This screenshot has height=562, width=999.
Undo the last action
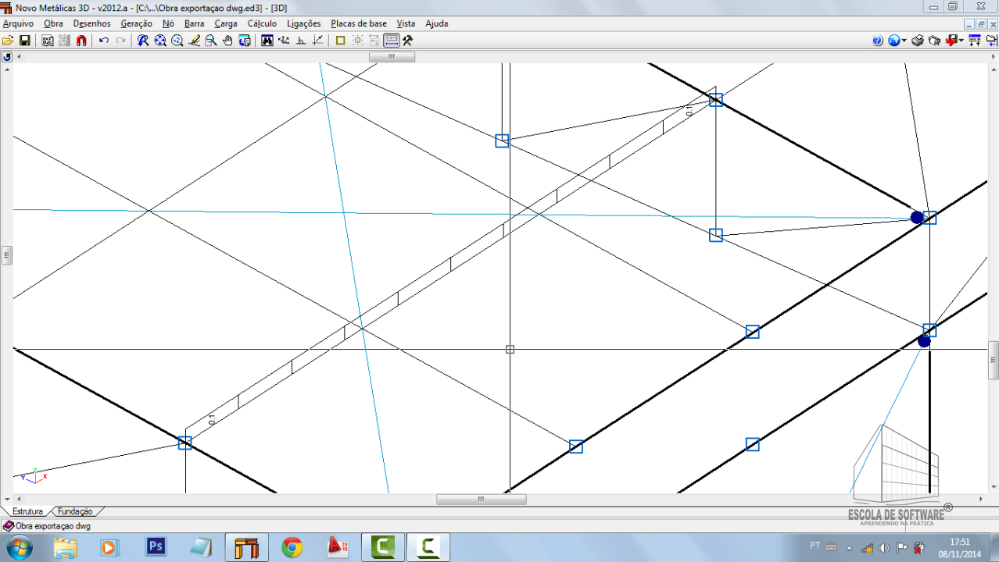click(x=104, y=41)
